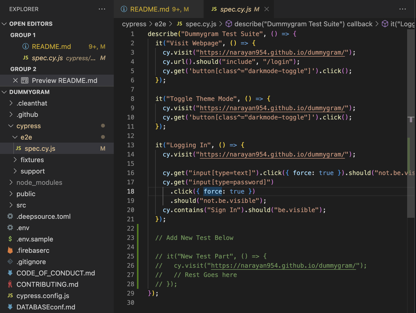The width and height of the screenshot is (416, 313).
Task: Open the Explorer more actions menu
Action: 102,9
